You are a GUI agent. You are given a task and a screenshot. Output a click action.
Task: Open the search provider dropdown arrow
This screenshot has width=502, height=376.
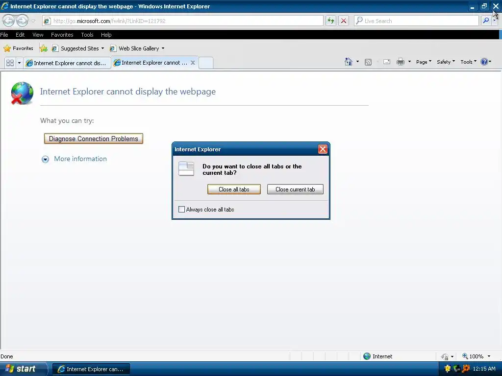point(495,21)
